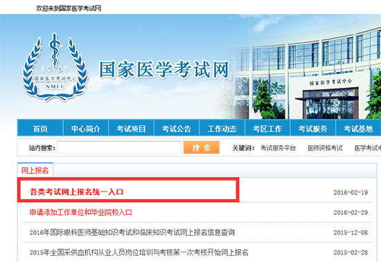Go to 考试公告 section
The width and height of the screenshot is (381, 262).
[177, 129]
